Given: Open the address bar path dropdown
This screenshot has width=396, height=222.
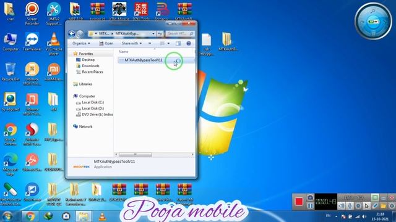Looking at the screenshot, I should pos(153,33).
